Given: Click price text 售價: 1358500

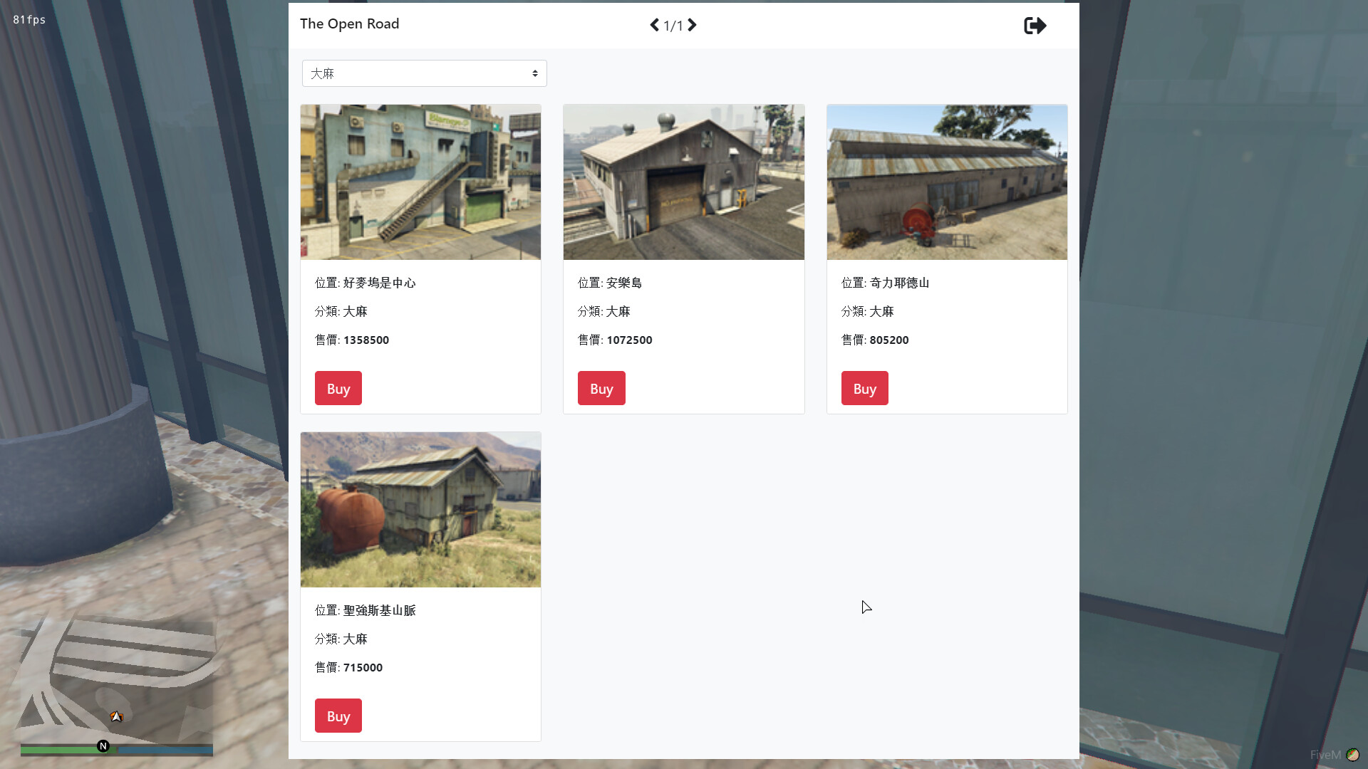Looking at the screenshot, I should [352, 340].
